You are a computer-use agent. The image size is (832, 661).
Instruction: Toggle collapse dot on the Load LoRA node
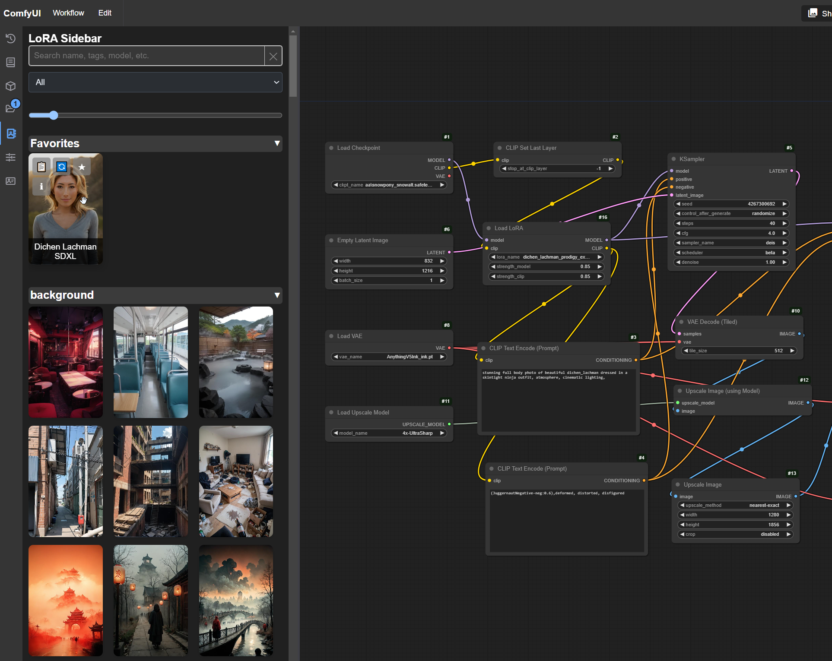point(489,228)
